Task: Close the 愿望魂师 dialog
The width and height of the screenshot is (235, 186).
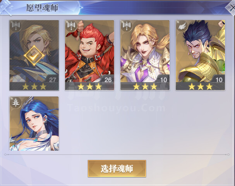Action: (x=232, y=7)
